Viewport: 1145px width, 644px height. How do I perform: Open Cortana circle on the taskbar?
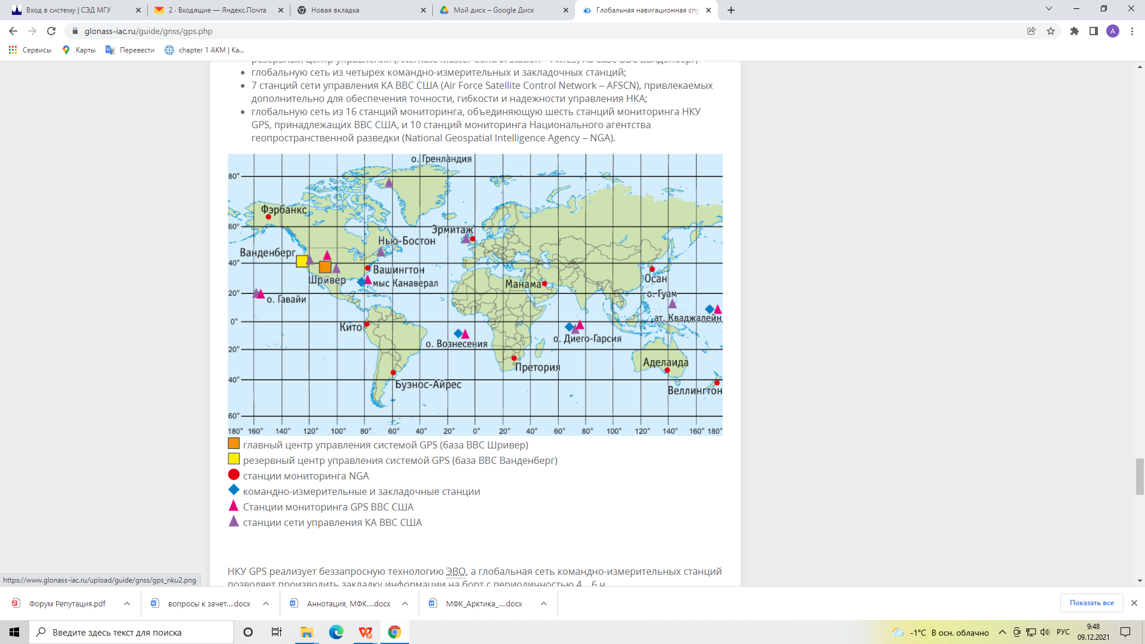(x=248, y=632)
